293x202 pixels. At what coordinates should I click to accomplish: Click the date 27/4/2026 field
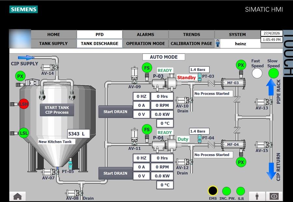(x=272, y=33)
